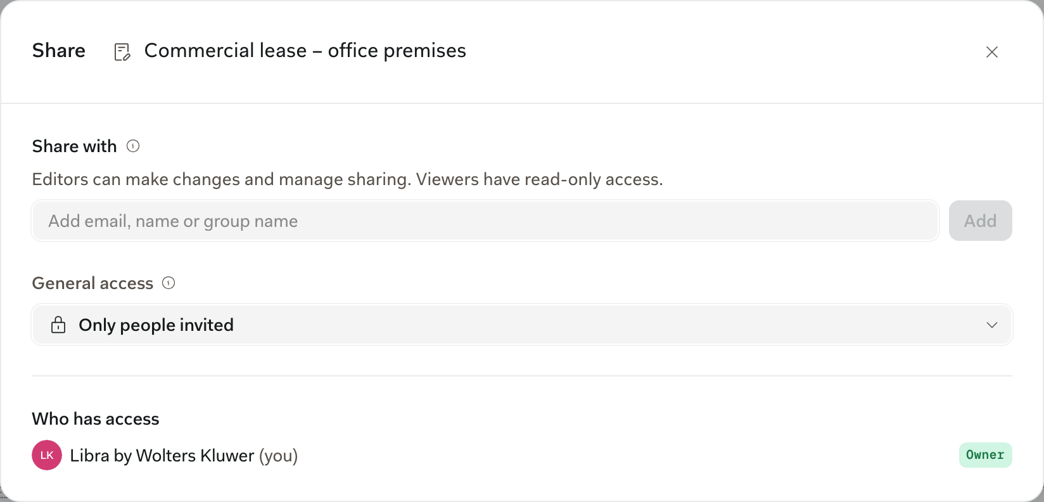The image size is (1044, 502).
Task: Click the Commercial lease – office premises title
Action: [305, 51]
